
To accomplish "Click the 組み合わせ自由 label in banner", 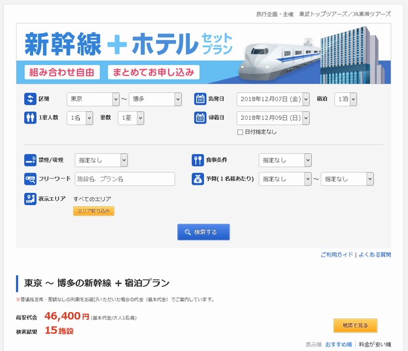I will click(62, 72).
